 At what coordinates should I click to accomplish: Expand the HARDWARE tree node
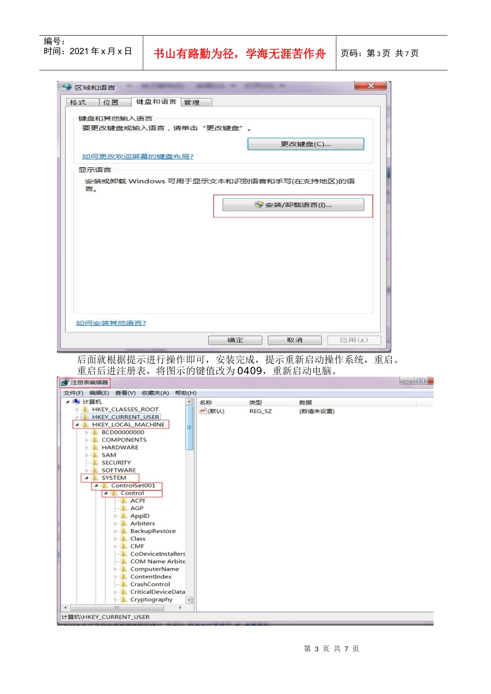coord(87,447)
